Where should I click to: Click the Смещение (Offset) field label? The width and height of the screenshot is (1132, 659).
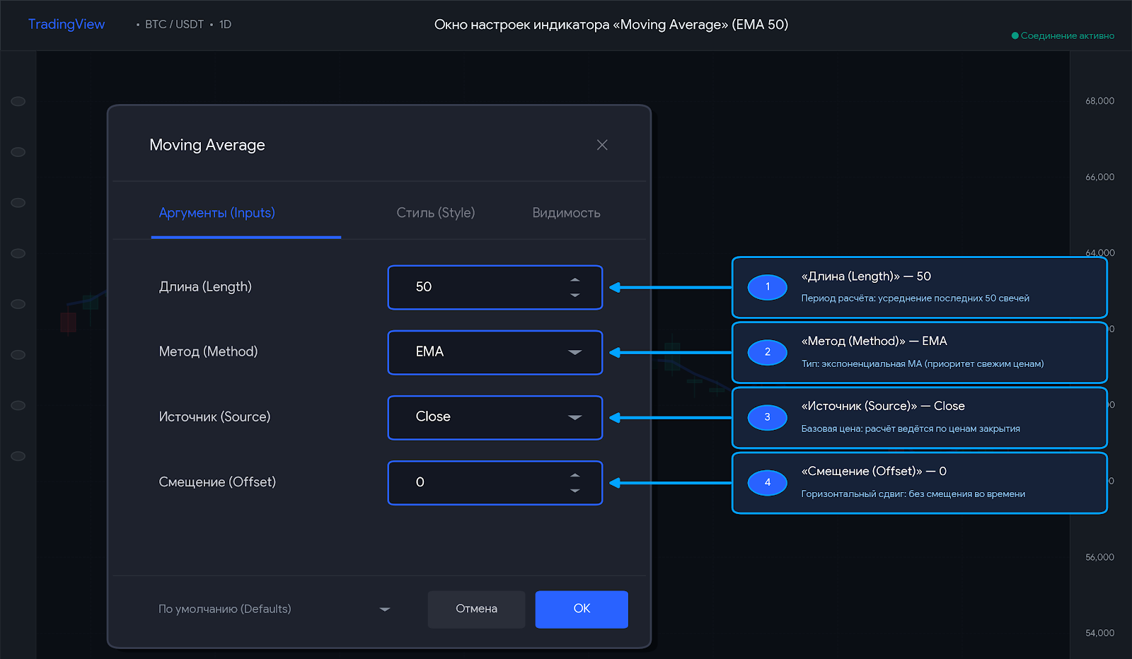pos(217,482)
